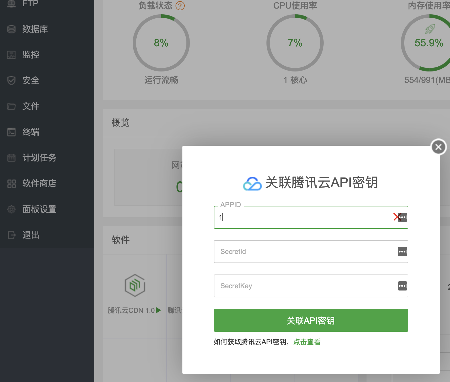Open 文件 in the sidebar
Image resolution: width=450 pixels, height=382 pixels.
[47, 106]
